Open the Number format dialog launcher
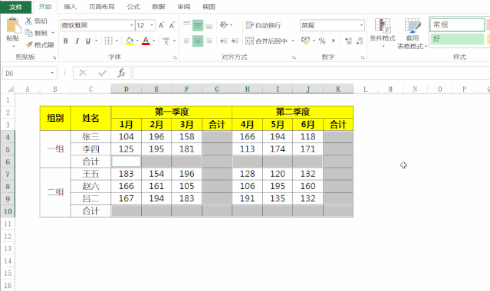Image resolution: width=490 pixels, height=291 pixels. point(363,57)
